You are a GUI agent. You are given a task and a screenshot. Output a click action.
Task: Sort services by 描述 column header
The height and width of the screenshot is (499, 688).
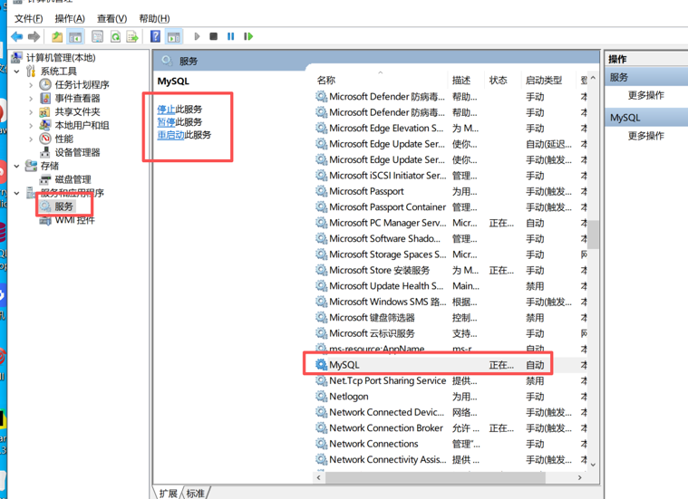(x=461, y=80)
